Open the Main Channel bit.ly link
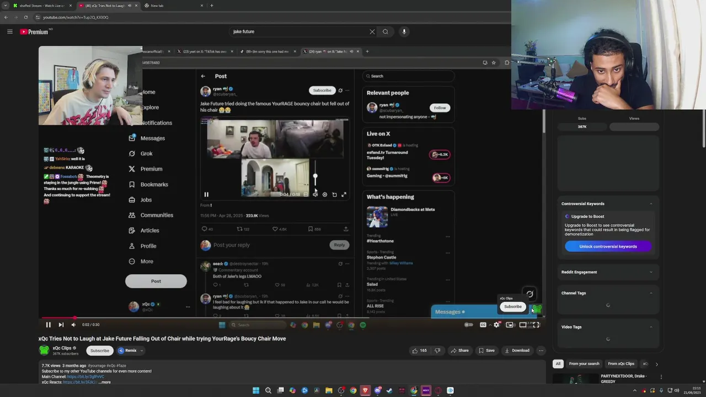The image size is (706, 397). 85,377
